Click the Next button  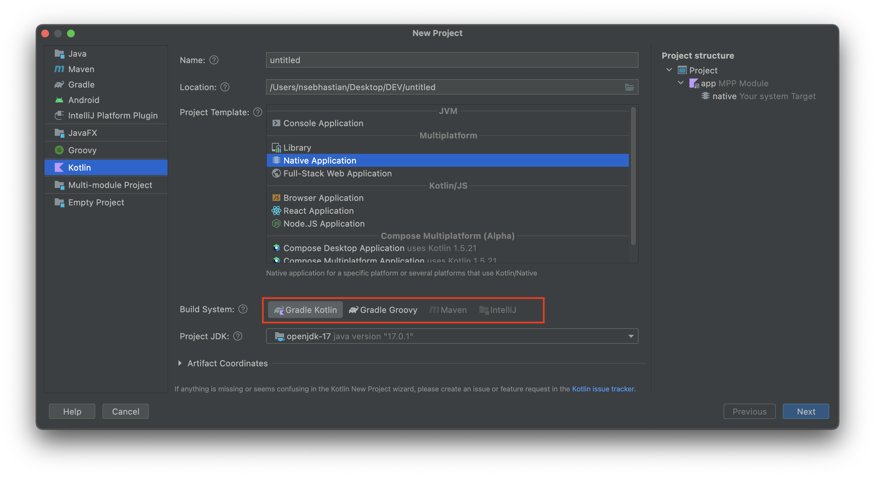(x=806, y=412)
